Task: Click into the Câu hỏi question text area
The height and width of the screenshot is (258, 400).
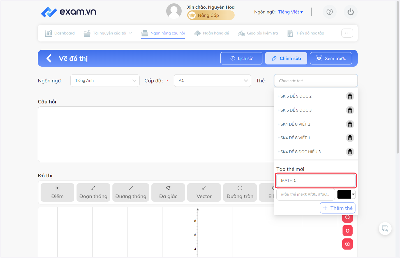Action: pyautogui.click(x=156, y=134)
